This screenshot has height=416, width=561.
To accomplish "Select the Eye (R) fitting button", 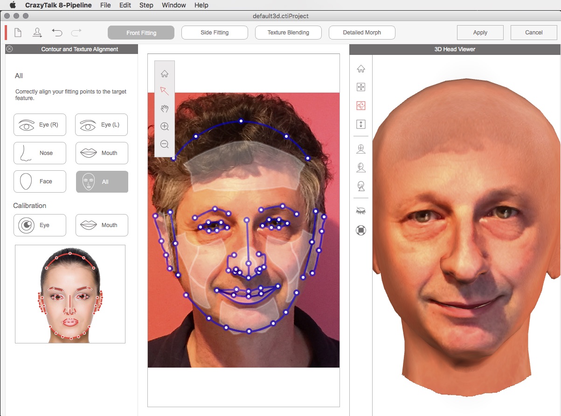I will 40,125.
